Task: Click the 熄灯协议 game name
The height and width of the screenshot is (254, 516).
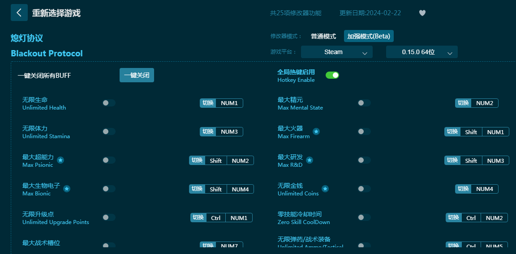Action: (x=27, y=38)
